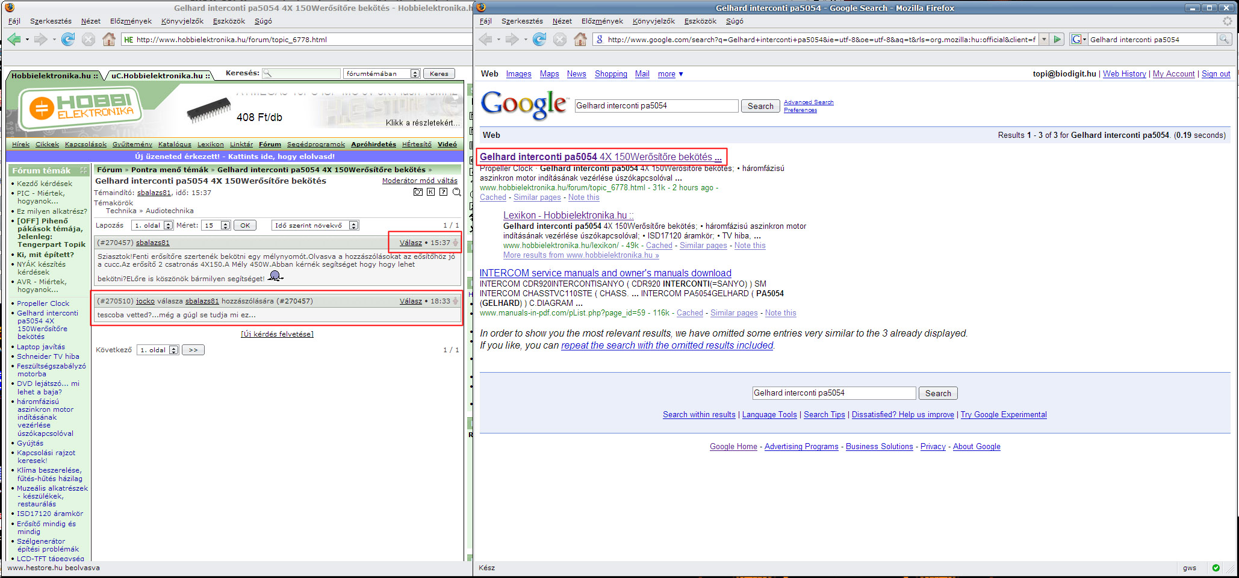Click the magnifier icon in the forum topic header
Image resolution: width=1239 pixels, height=578 pixels.
point(456,192)
